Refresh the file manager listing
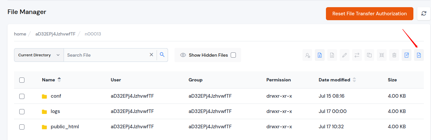The image size is (431, 140). [x=424, y=14]
